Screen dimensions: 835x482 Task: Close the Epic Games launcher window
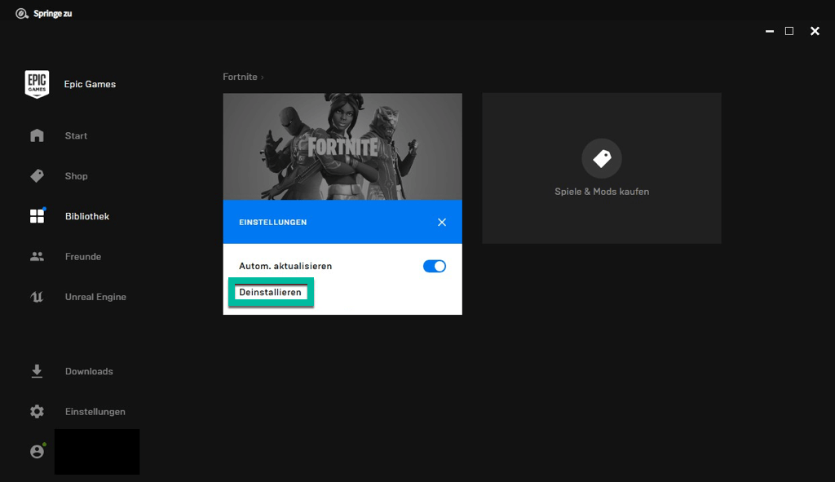coord(815,32)
